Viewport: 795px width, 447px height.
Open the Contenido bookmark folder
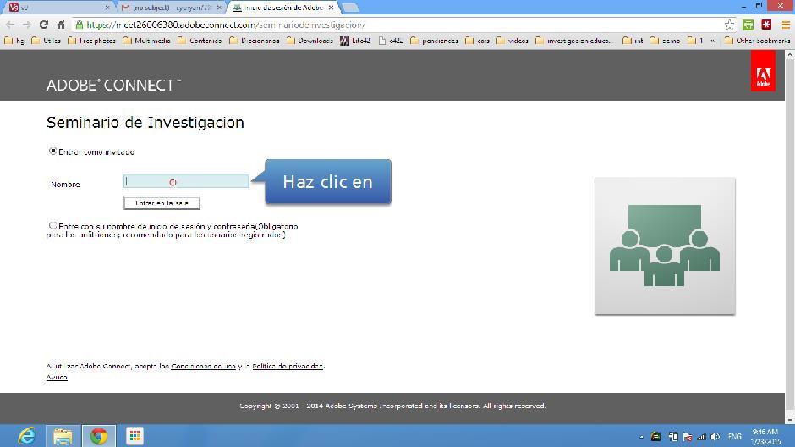(x=200, y=41)
